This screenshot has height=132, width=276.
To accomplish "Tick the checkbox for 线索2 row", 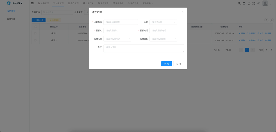I will 36,33.
